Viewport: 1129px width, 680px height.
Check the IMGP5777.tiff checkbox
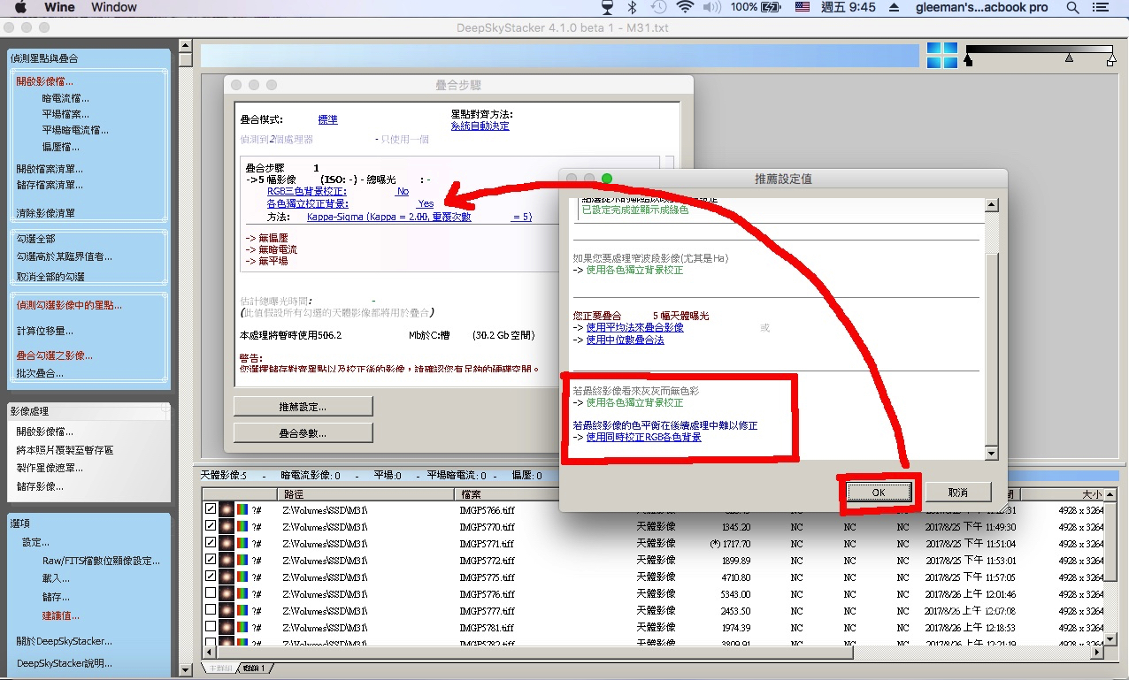coord(210,610)
